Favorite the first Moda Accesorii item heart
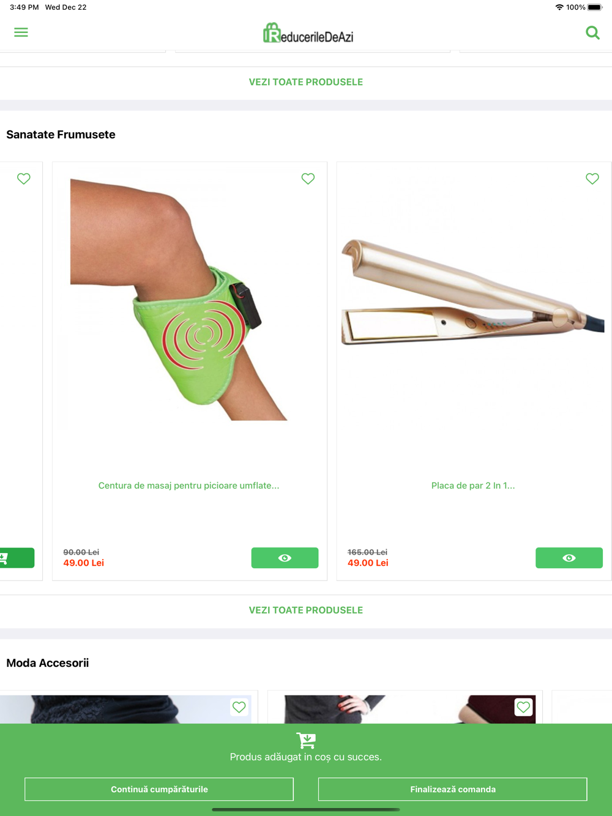 click(x=239, y=707)
